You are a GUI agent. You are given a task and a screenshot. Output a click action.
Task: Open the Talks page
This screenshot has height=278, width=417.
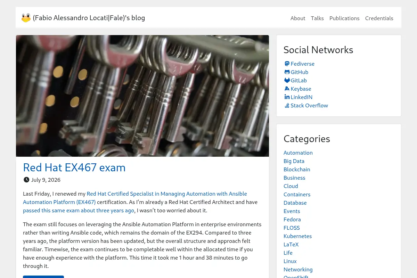(317, 18)
